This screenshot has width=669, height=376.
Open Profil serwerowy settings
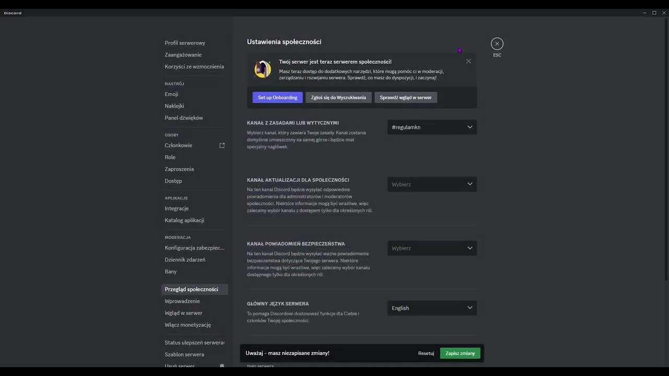click(194, 43)
